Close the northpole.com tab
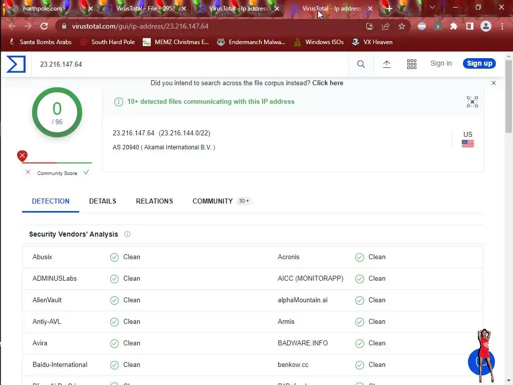 pos(91,9)
